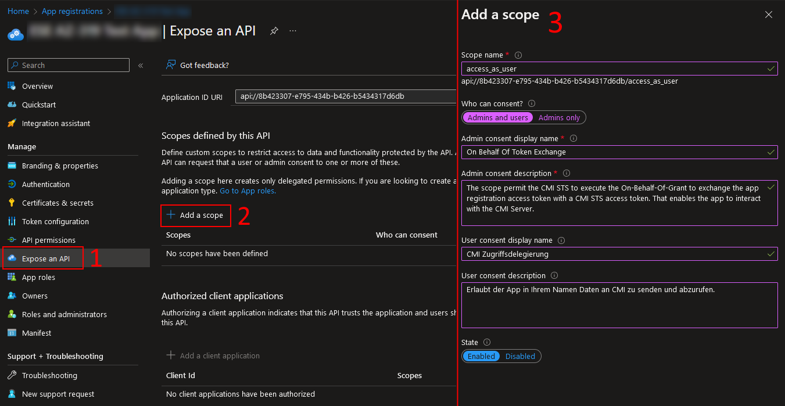Click the Add a scope button

point(195,215)
